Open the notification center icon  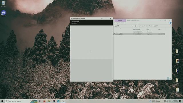[x=180, y=101]
